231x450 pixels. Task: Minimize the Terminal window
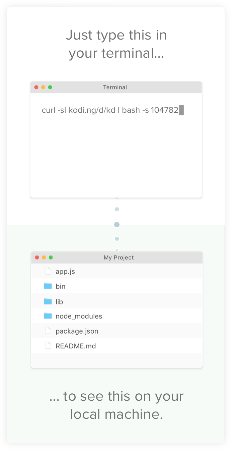(43, 87)
